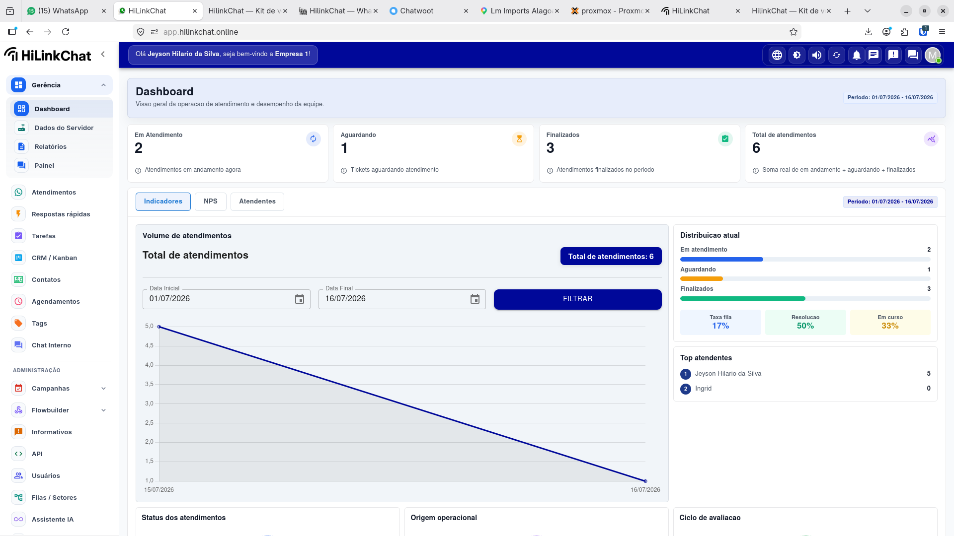Click the Resolucao 50% tile
The height and width of the screenshot is (536, 954).
[805, 322]
